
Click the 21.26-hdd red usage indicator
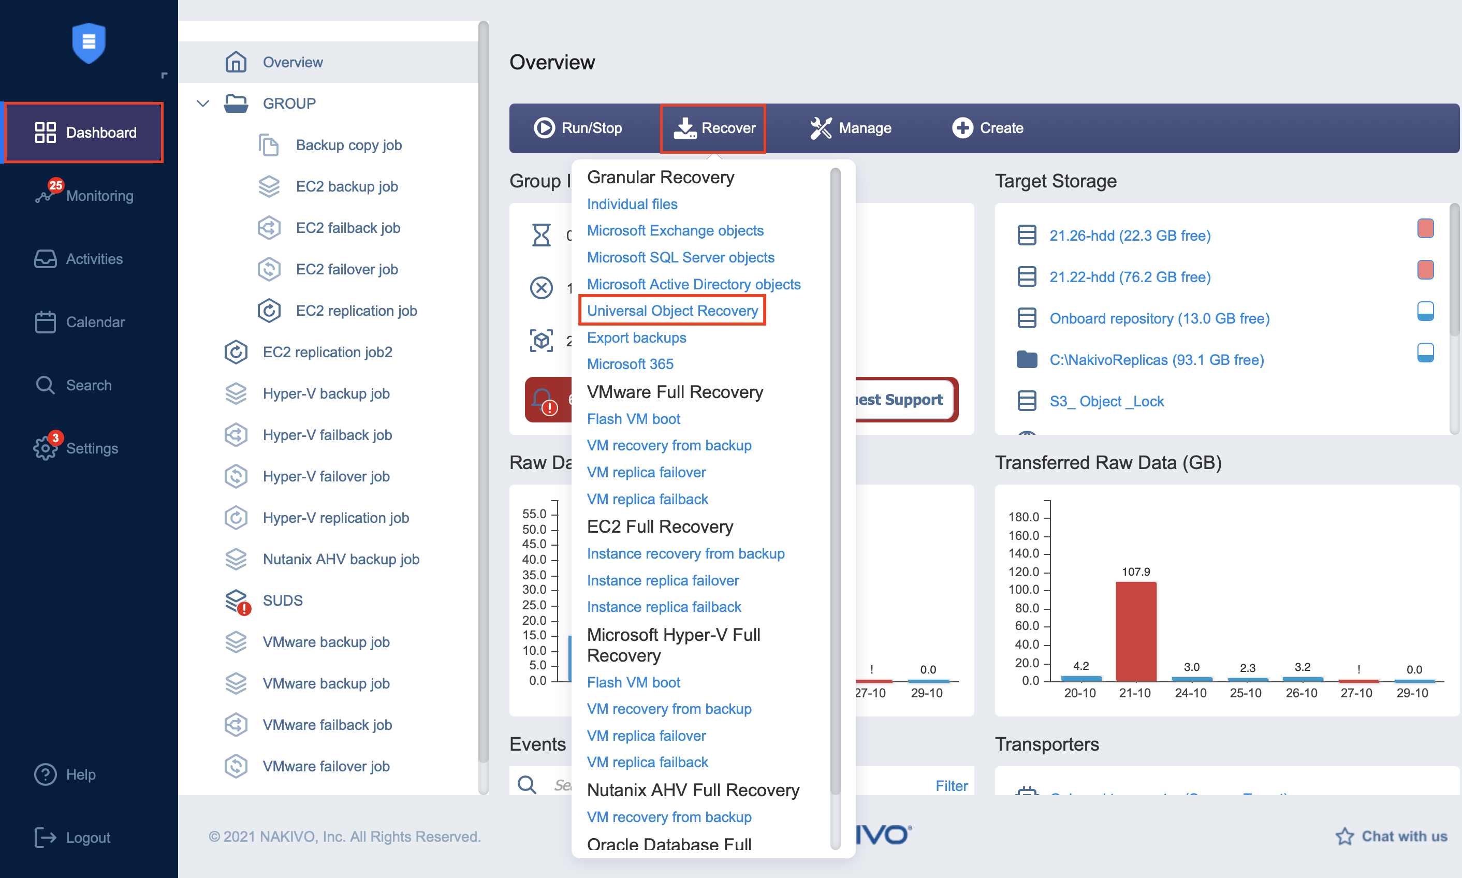(1425, 228)
